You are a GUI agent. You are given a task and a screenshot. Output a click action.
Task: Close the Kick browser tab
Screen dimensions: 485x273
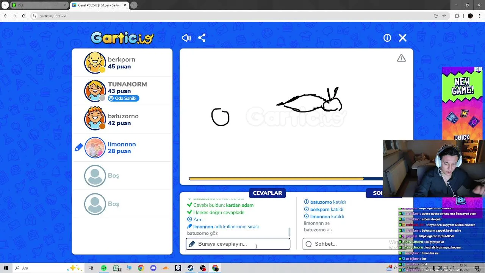coord(65,5)
